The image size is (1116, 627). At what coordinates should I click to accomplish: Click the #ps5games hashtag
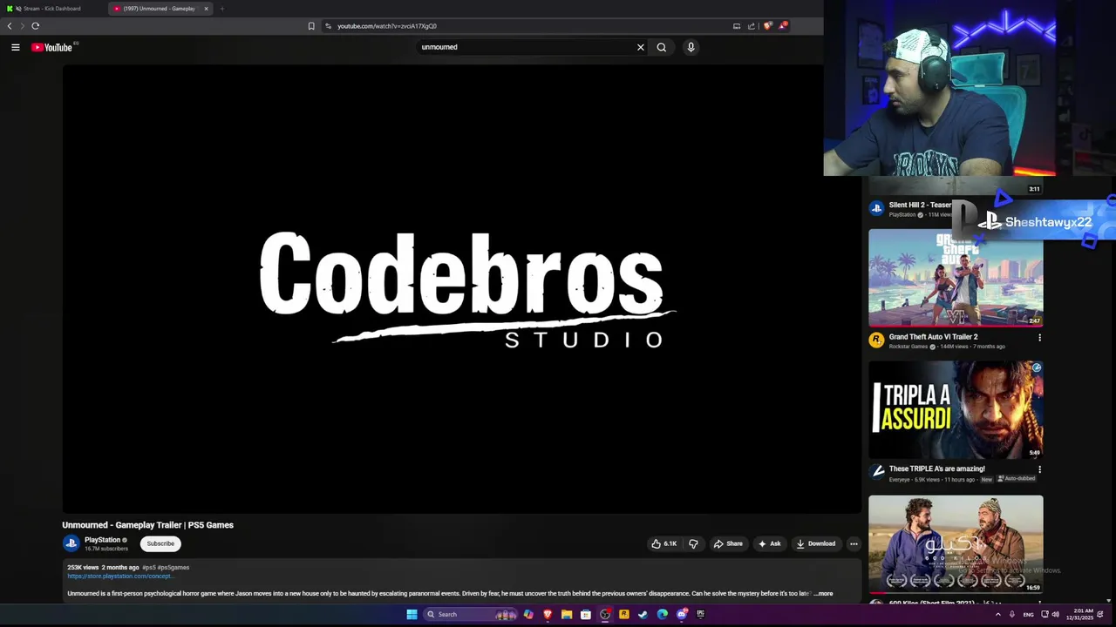click(174, 567)
